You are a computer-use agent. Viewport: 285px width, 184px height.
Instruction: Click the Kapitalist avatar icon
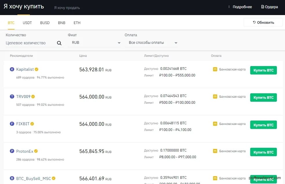12,69
